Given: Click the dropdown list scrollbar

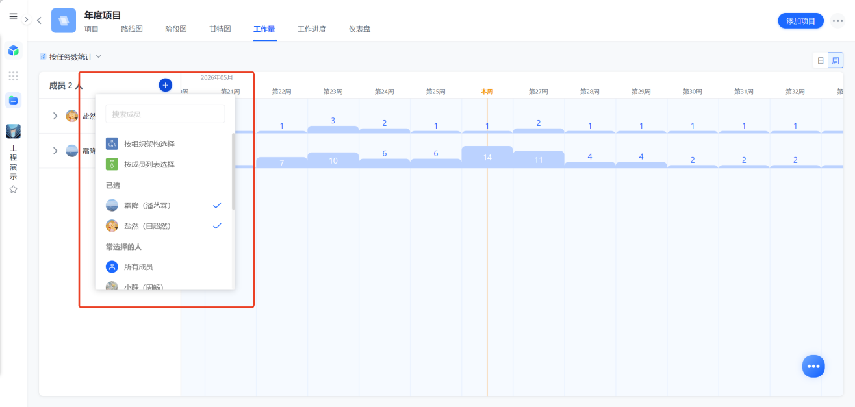Looking at the screenshot, I should pos(233,172).
